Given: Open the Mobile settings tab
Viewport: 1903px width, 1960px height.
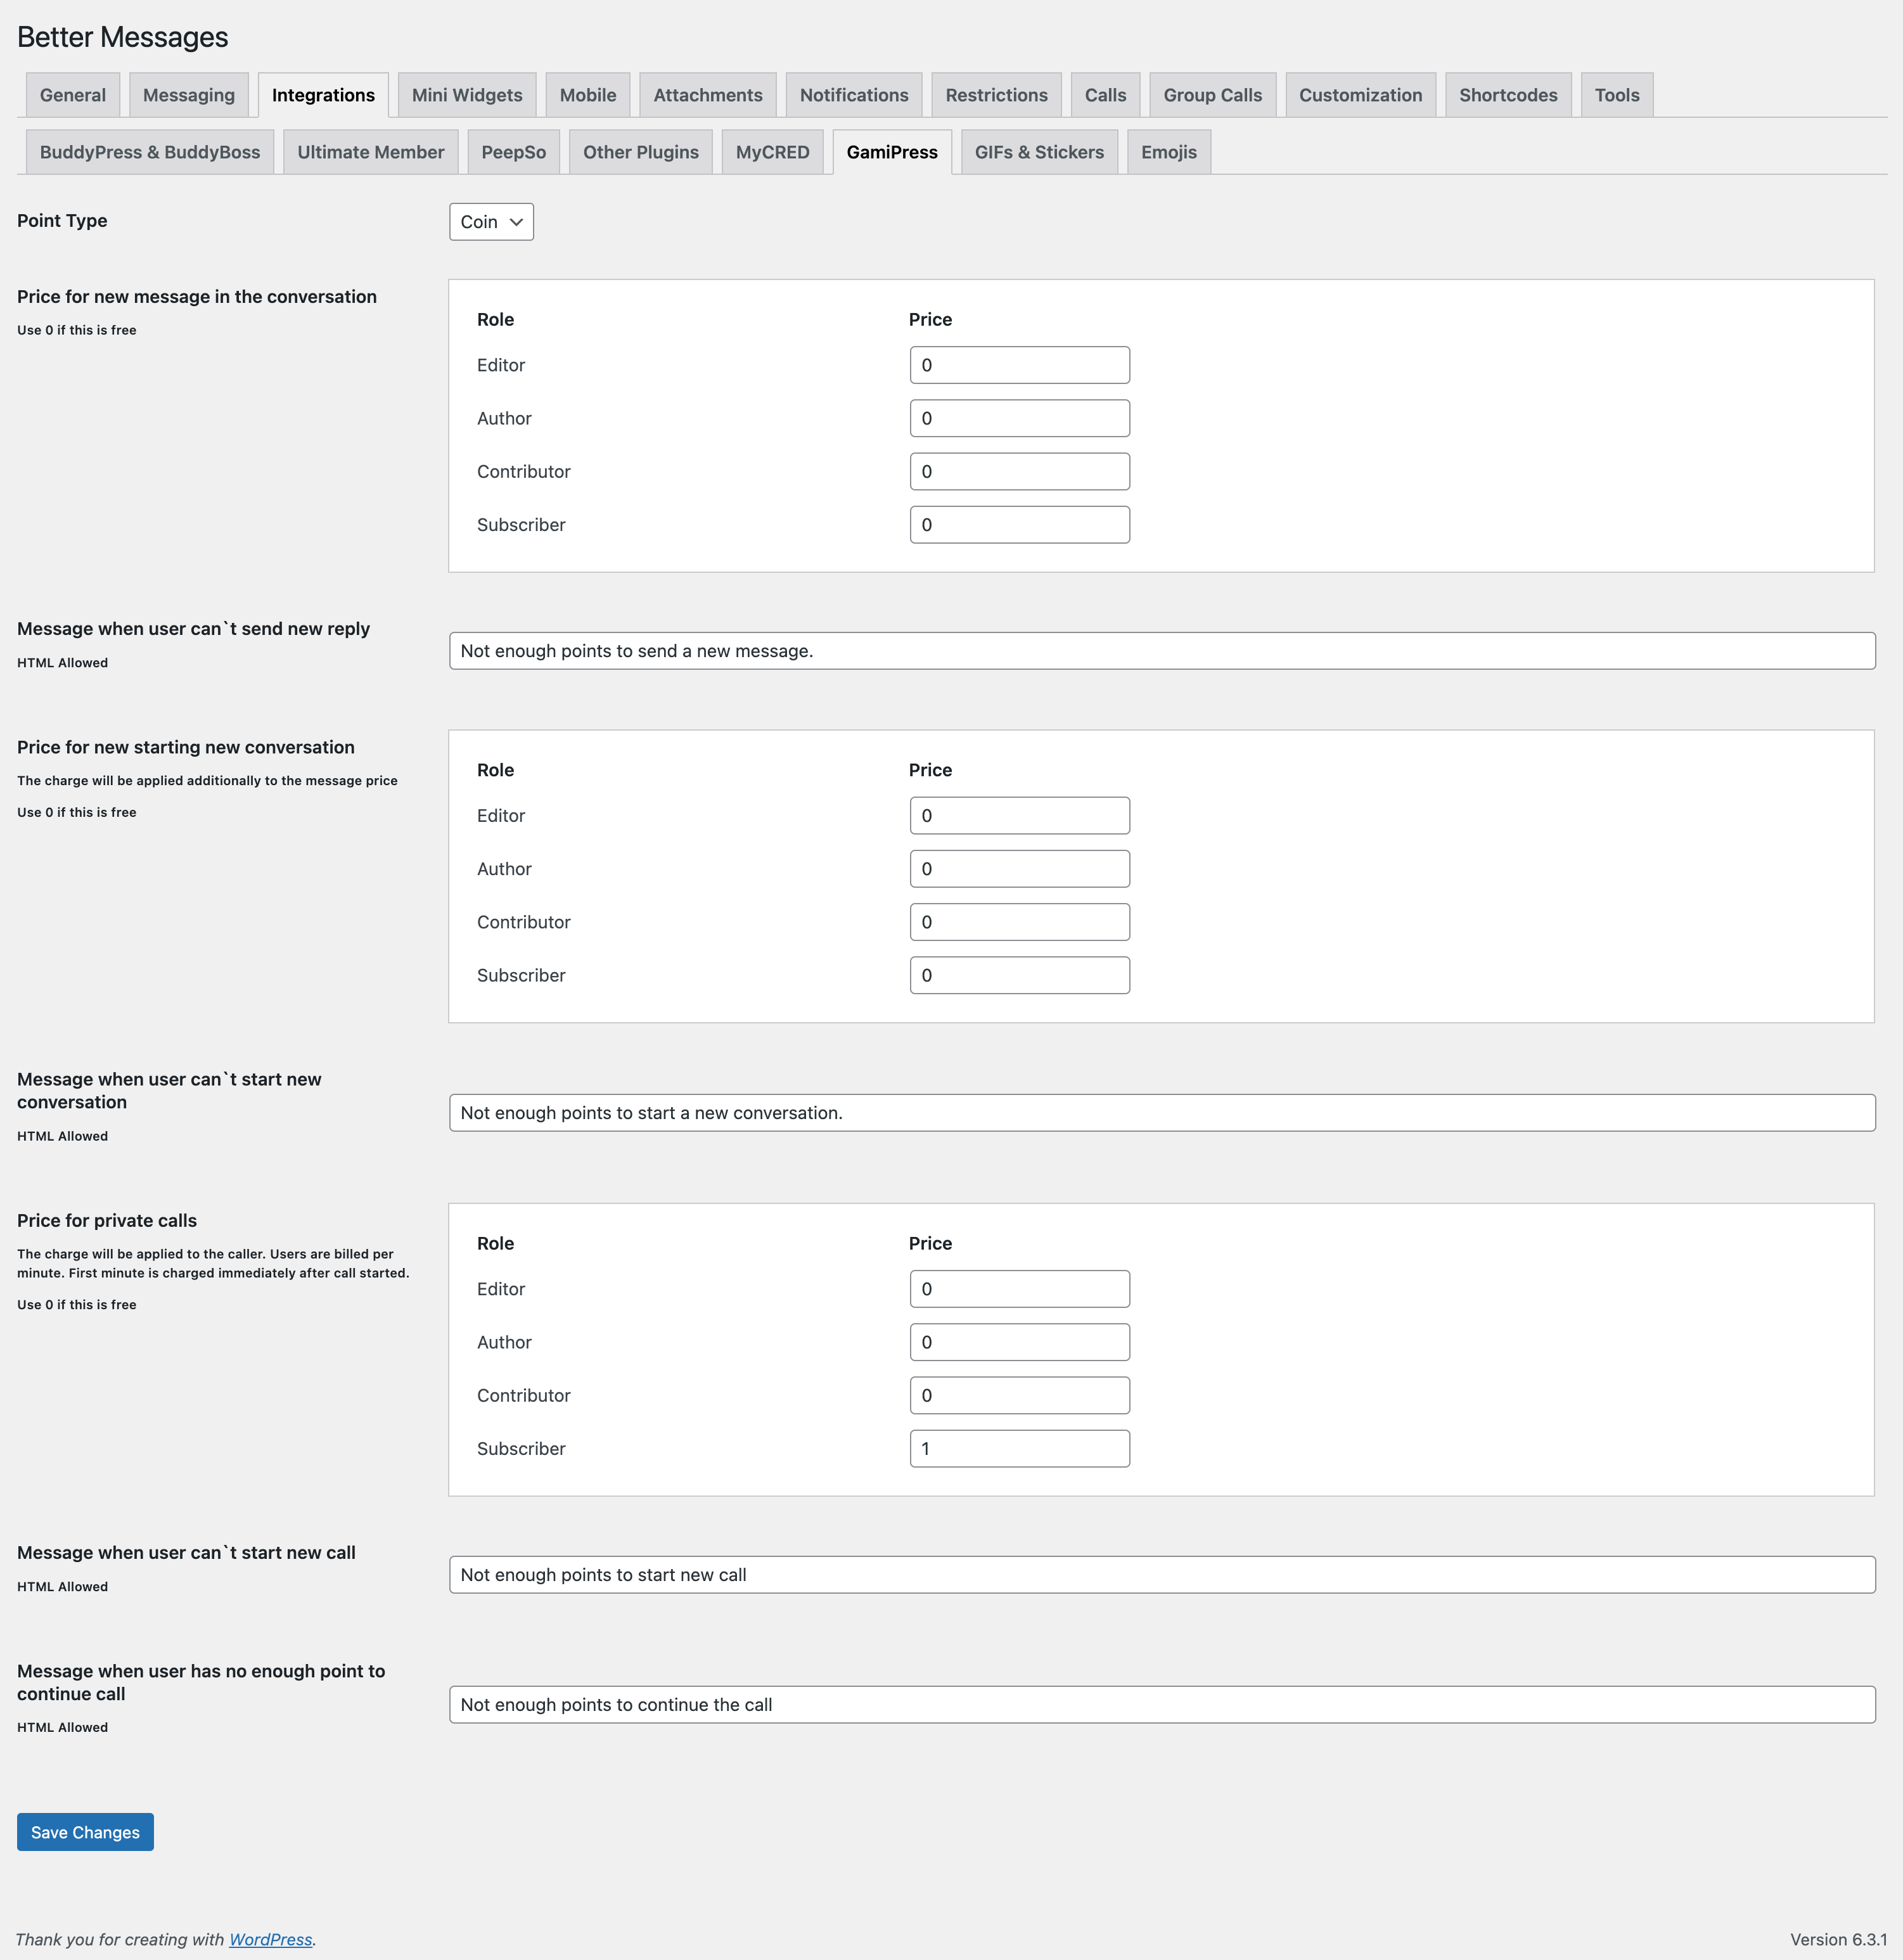Looking at the screenshot, I should (588, 95).
